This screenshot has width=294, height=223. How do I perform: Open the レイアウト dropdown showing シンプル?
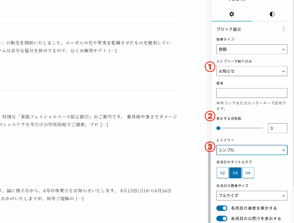[x=252, y=150]
